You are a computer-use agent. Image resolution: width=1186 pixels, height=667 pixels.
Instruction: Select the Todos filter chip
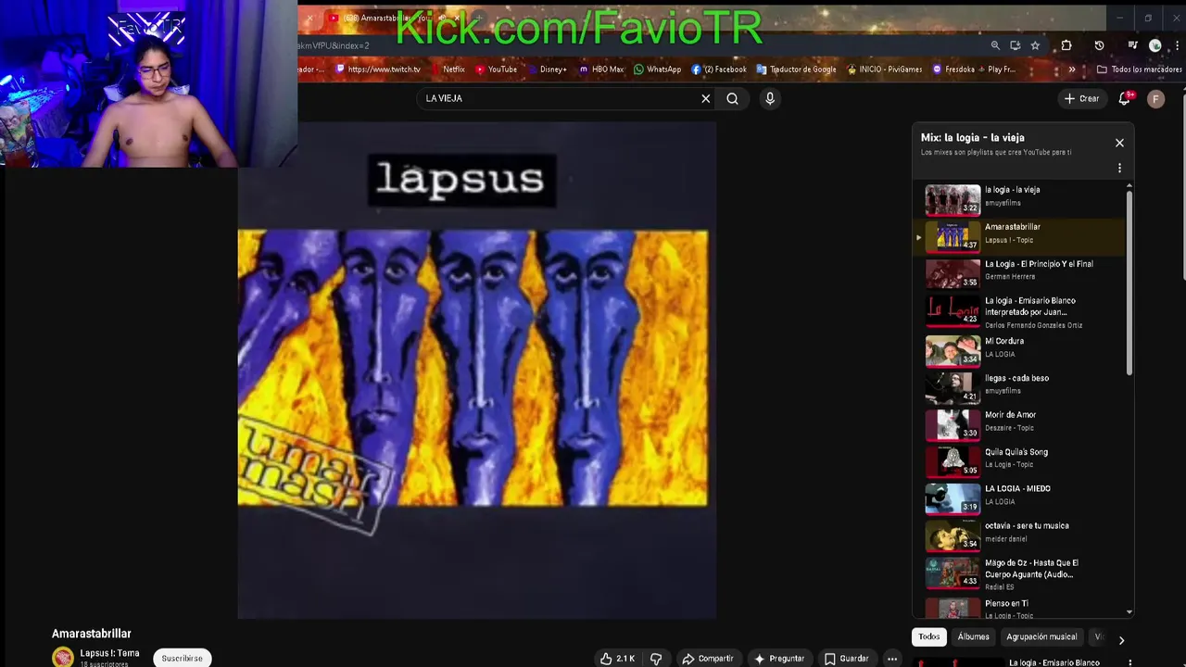coord(929,636)
